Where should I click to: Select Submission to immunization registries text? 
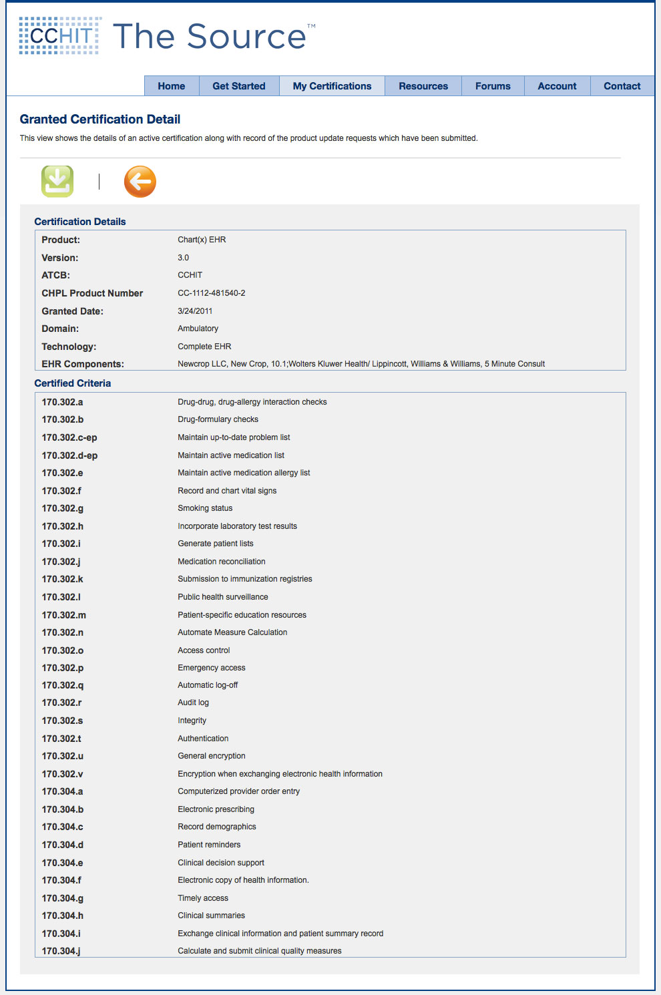245,579
